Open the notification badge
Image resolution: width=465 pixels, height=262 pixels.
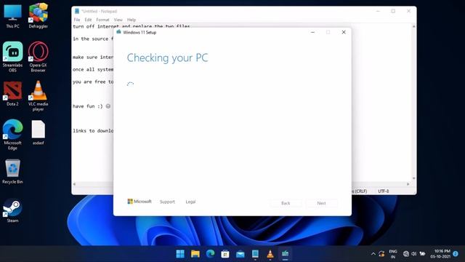456,254
